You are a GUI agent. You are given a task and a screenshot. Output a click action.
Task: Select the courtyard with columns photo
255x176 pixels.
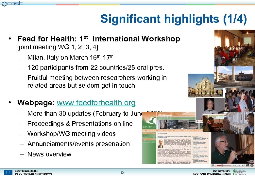click(234, 77)
